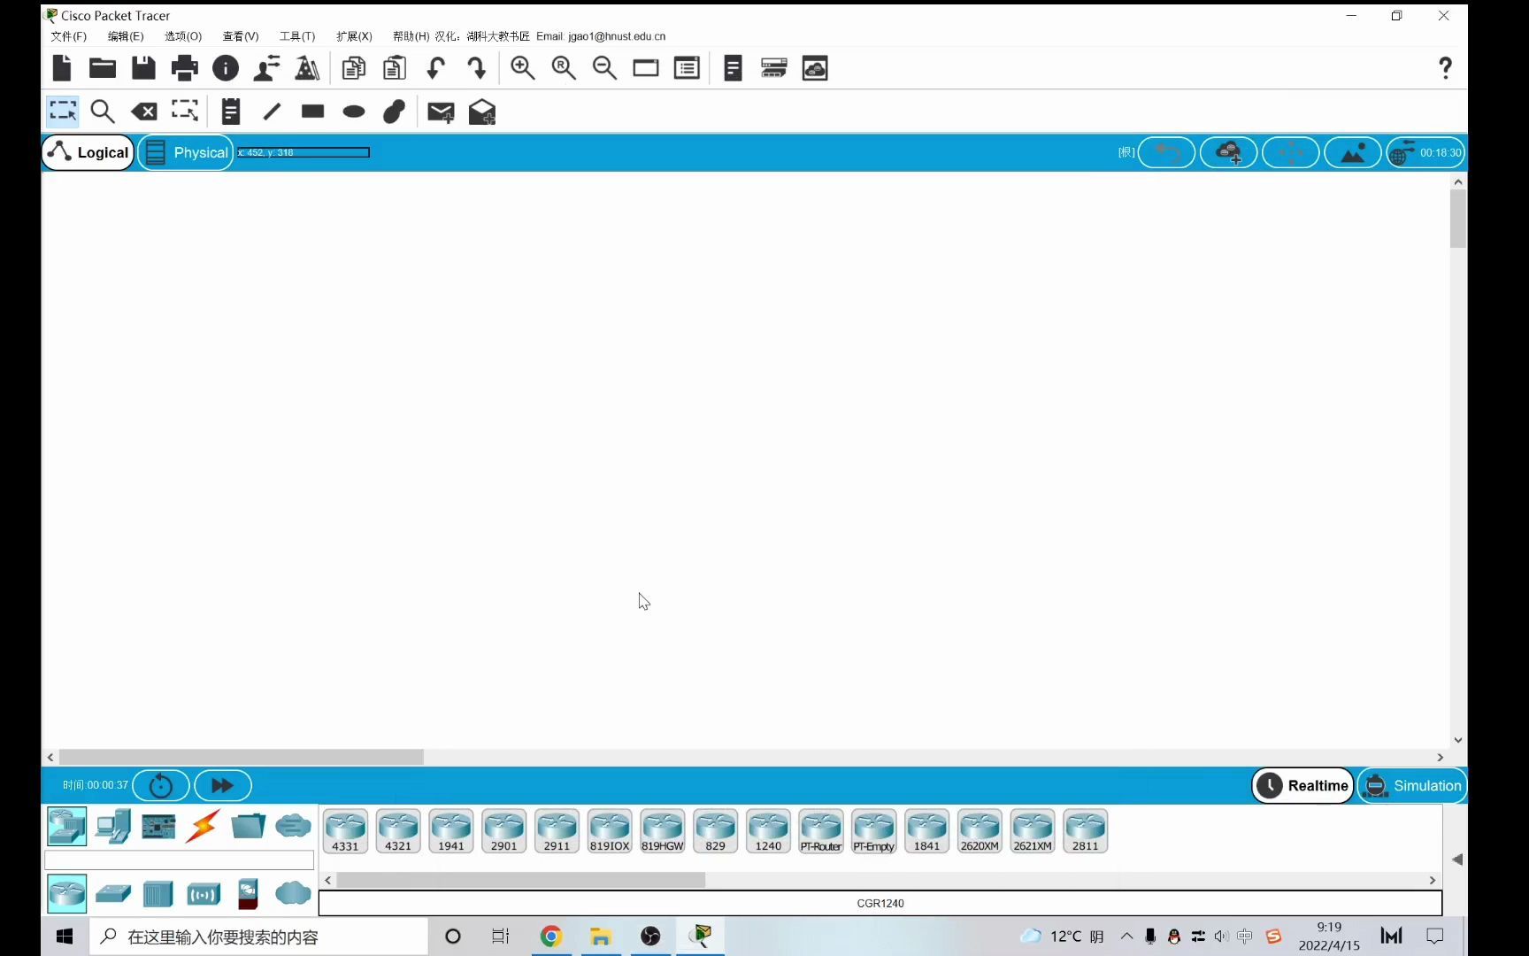Choose the Draw Freeform tool
Viewport: 1529px width, 956px height.
[x=395, y=111]
